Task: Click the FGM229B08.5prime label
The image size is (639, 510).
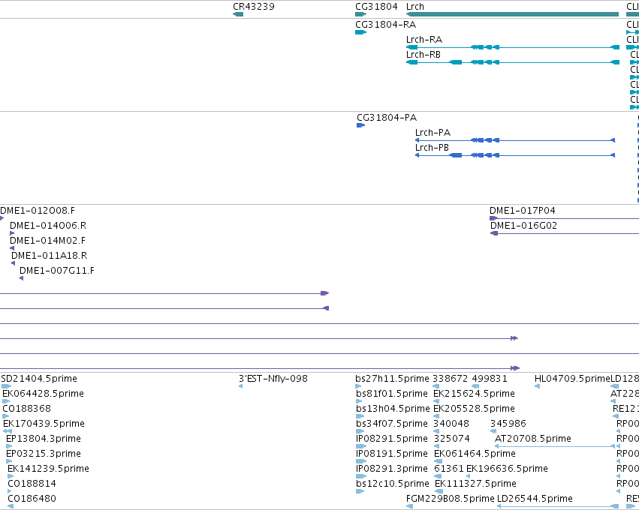Action: point(451,499)
